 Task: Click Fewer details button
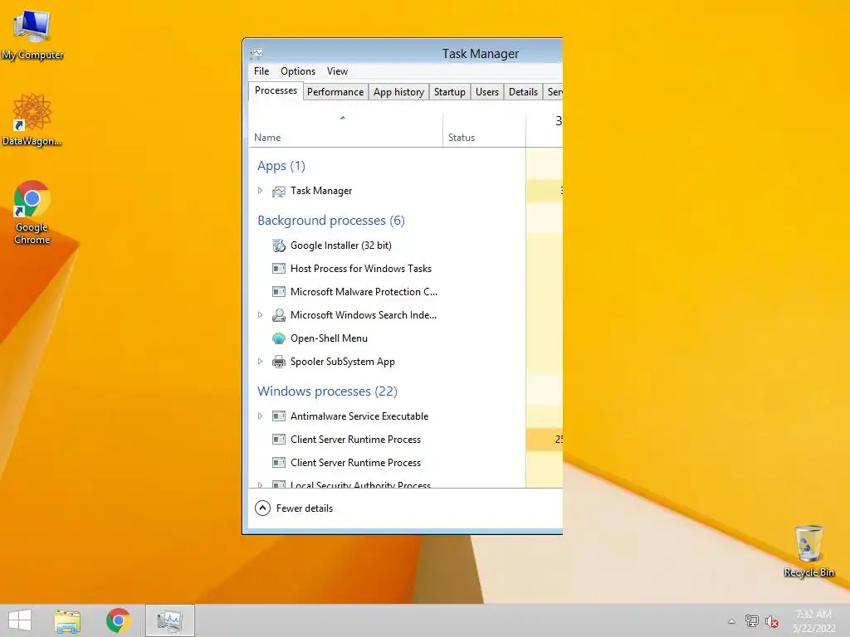294,508
